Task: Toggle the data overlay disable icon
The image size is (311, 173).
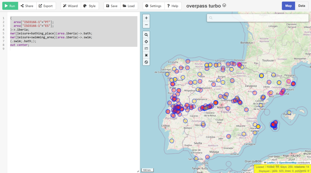Action: 146,62
